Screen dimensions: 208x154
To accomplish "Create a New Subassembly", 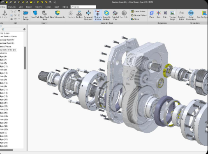I will click(x=57, y=14).
